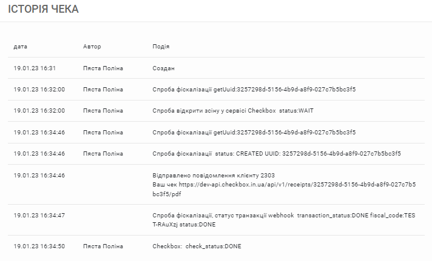Select author Пяста Поліна in first row
Screen dimensions: 432x261
pyautogui.click(x=103, y=68)
